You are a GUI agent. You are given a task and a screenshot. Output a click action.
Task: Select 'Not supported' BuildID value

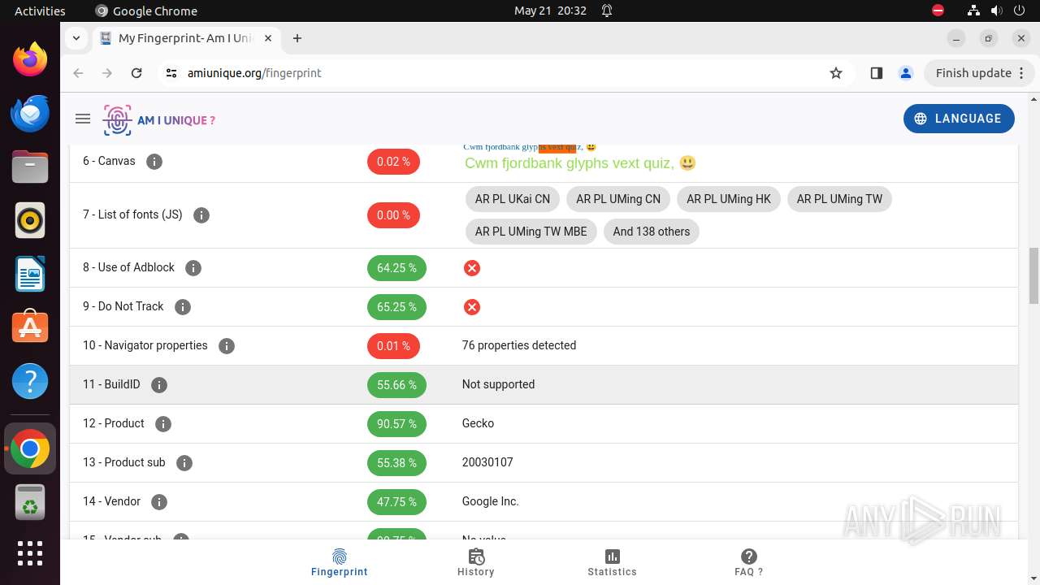(498, 384)
